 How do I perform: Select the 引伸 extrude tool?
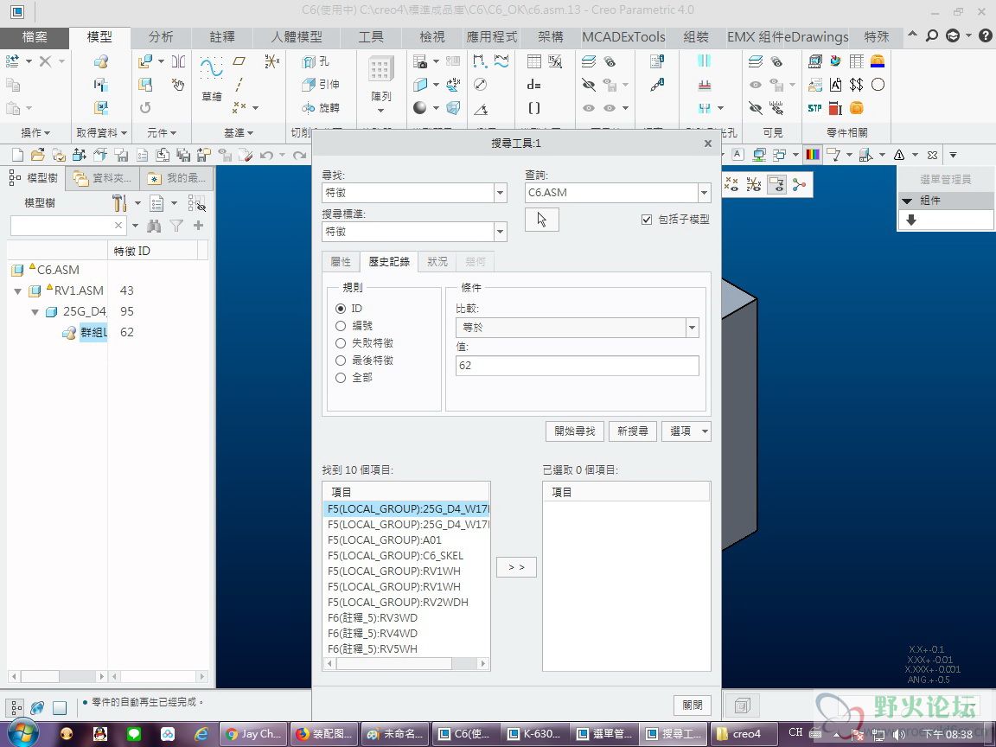click(x=321, y=85)
